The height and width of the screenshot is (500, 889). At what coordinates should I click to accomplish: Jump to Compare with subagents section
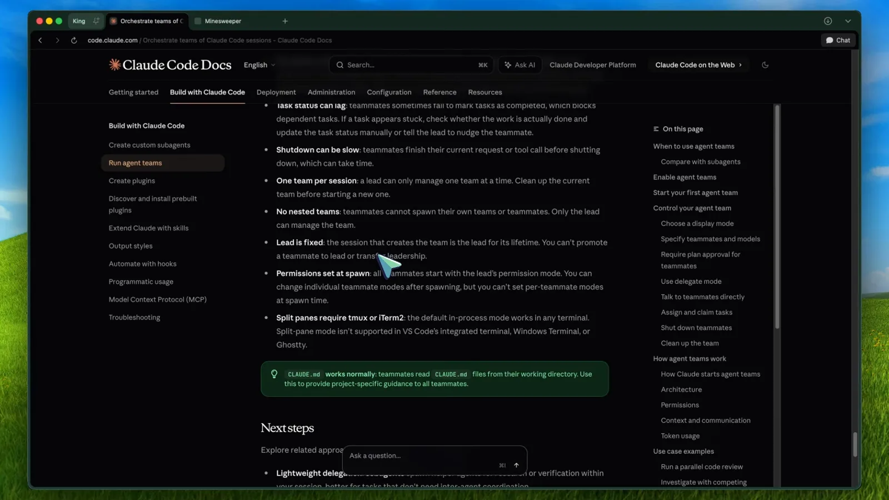(700, 162)
